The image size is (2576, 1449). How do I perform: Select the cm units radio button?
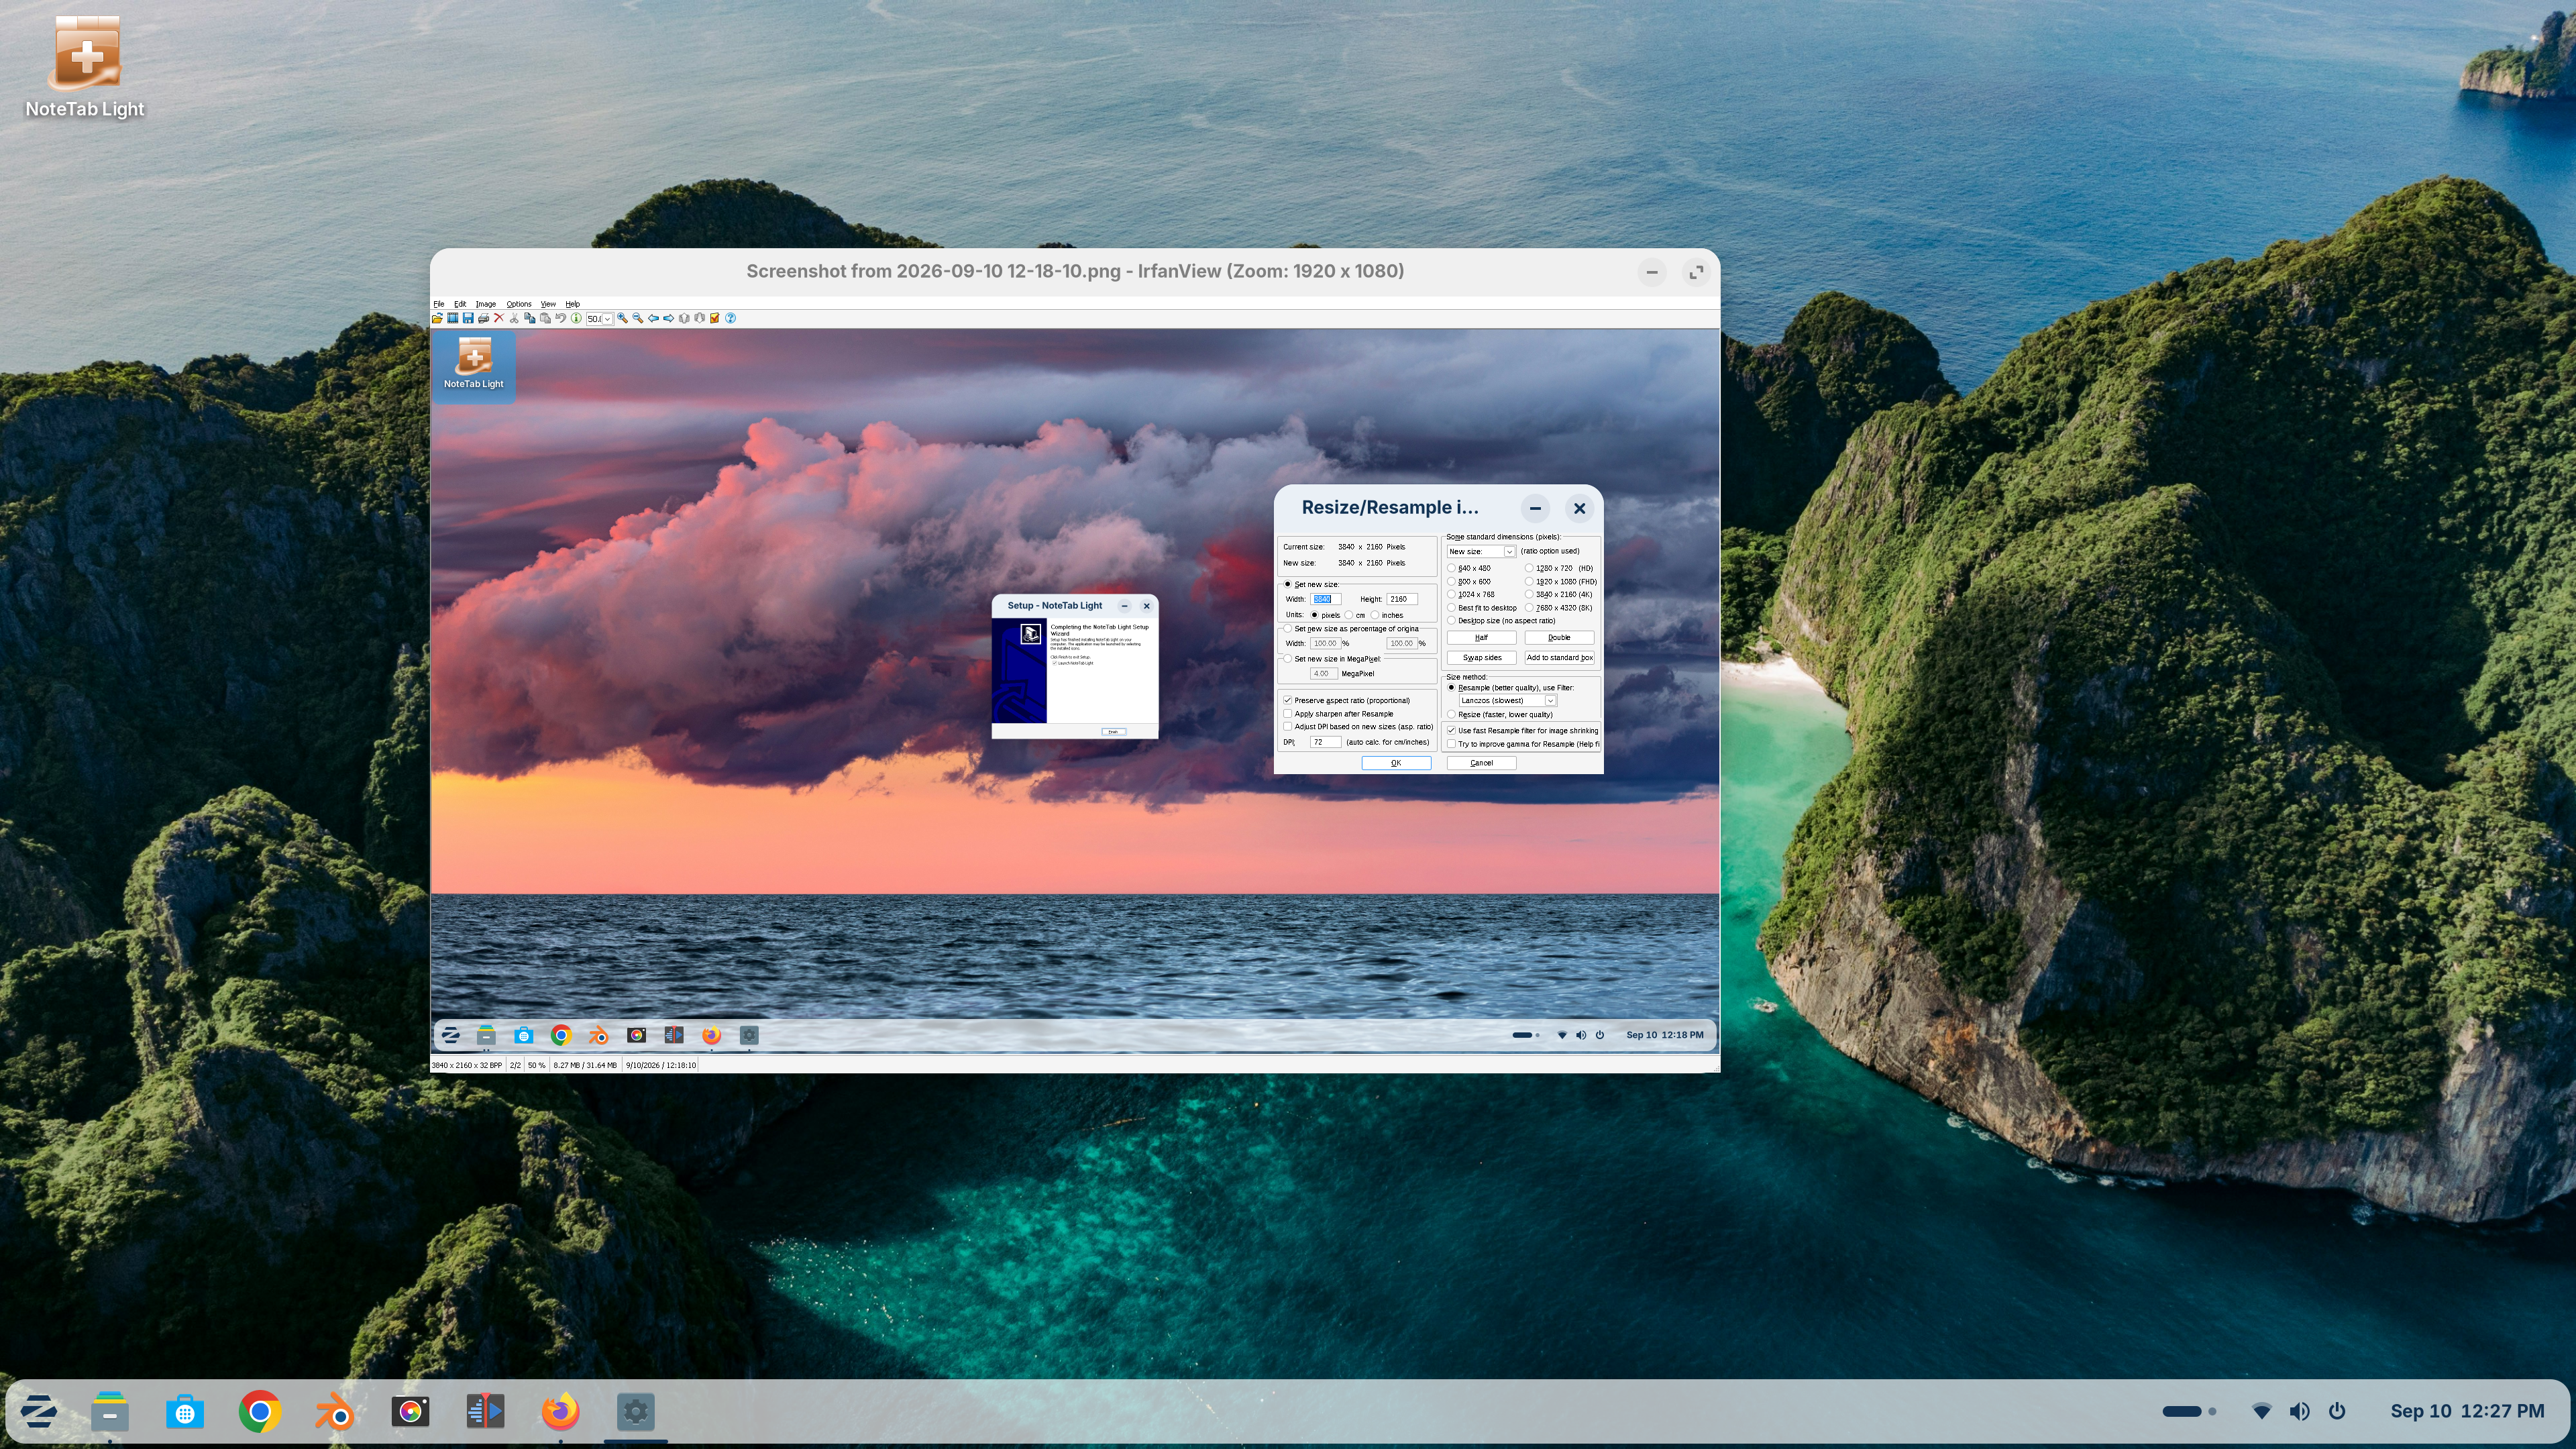1349,615
